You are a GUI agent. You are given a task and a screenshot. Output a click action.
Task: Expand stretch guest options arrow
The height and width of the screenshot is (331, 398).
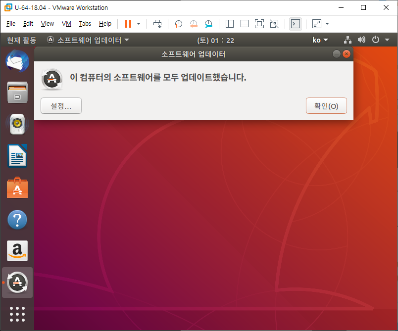click(327, 24)
